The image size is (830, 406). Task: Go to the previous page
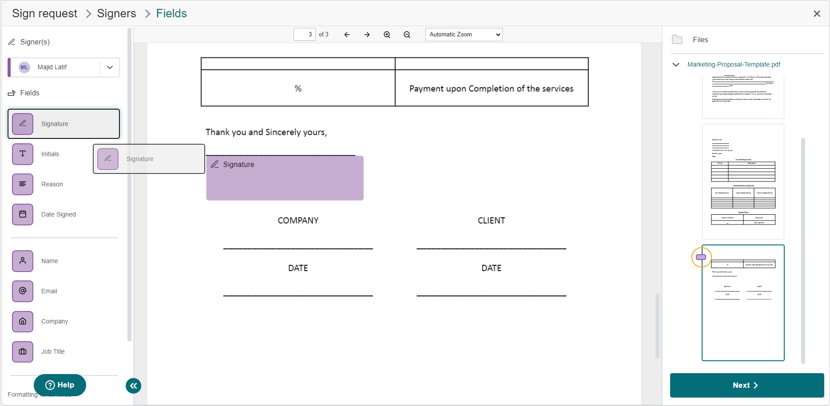point(347,35)
